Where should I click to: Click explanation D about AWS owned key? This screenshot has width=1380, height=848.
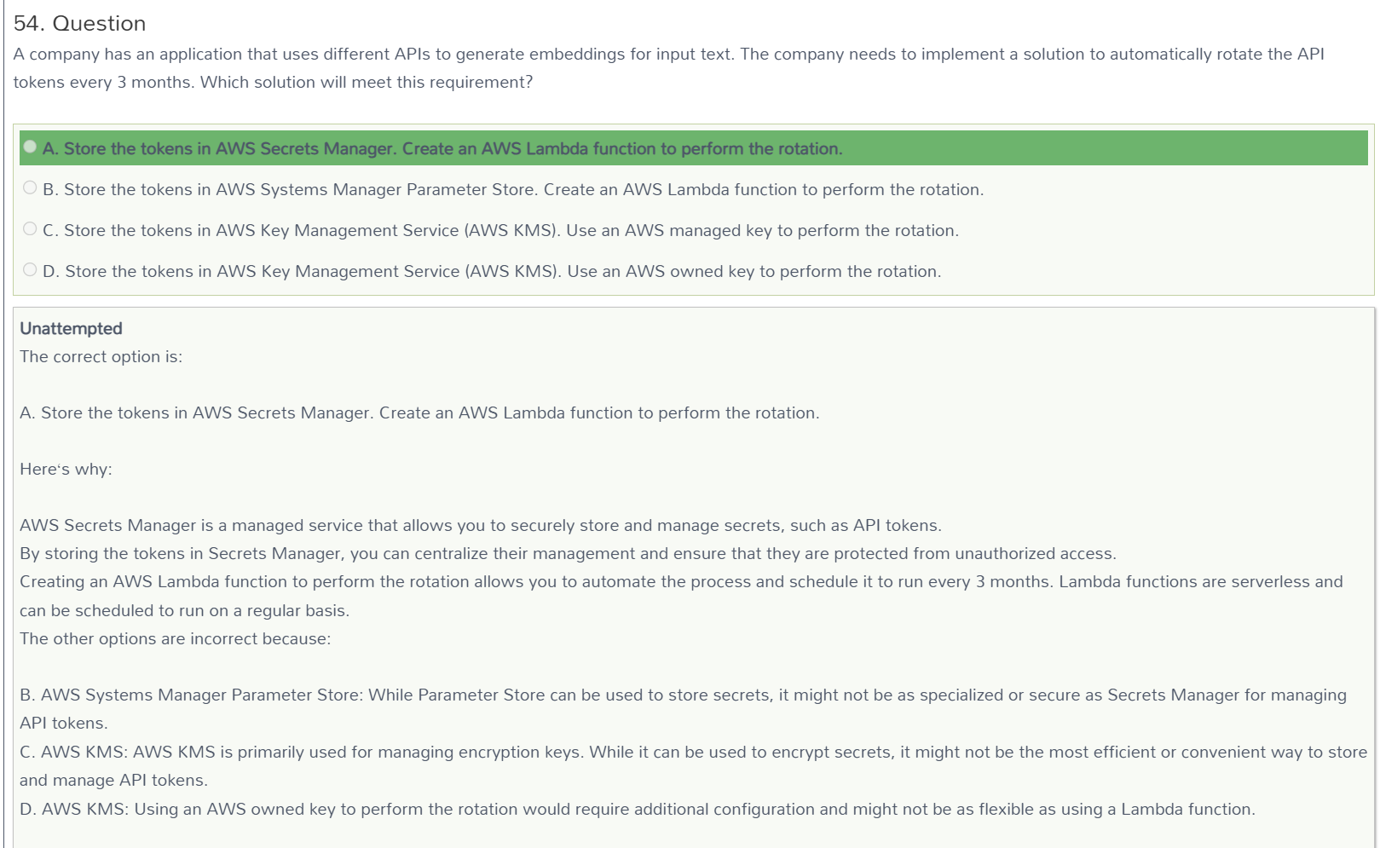pyautogui.click(x=638, y=809)
